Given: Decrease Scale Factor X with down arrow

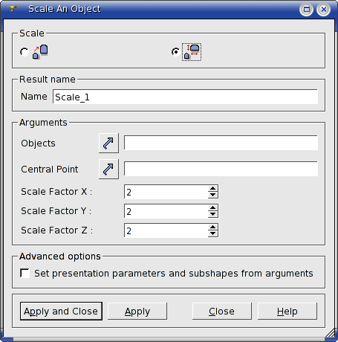Looking at the screenshot, I should coord(212,195).
